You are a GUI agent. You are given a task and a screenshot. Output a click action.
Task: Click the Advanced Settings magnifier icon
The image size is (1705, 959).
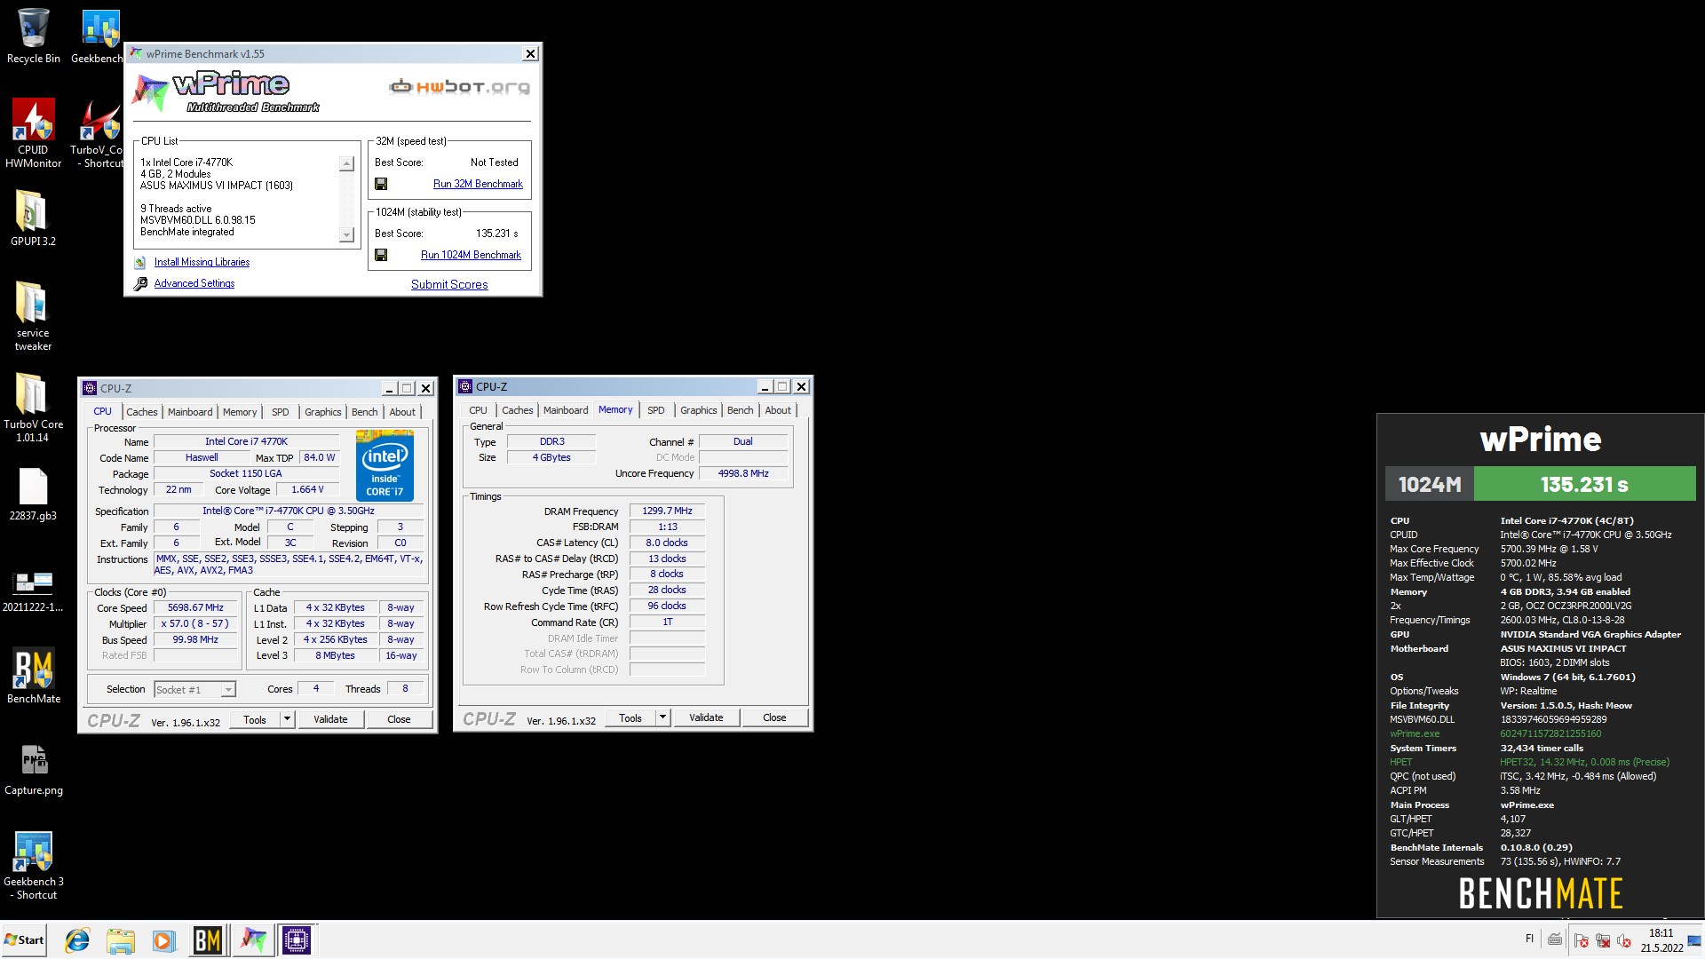[x=140, y=284]
